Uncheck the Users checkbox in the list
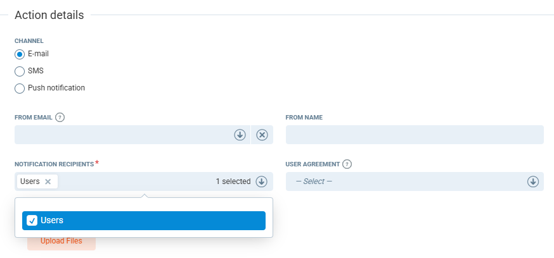Screen dimensions: 554x258 [32, 221]
